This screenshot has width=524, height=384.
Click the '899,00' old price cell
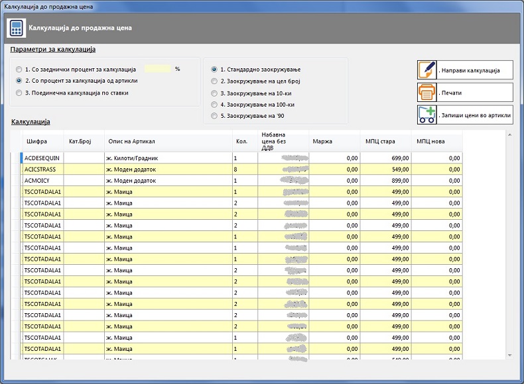[x=385, y=181]
